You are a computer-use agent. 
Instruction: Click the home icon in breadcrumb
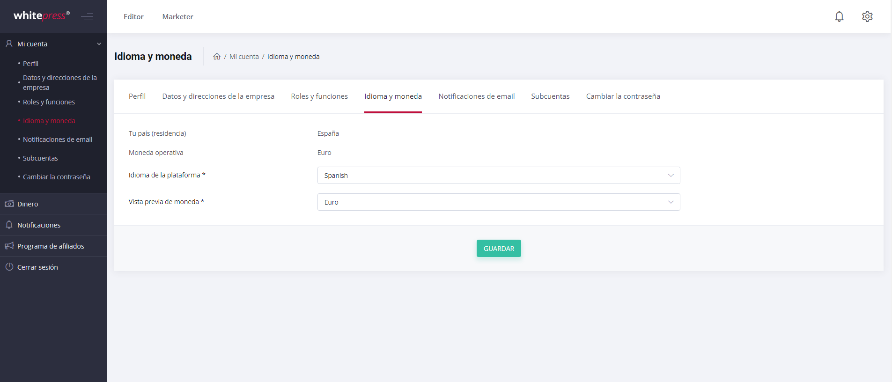pos(217,57)
